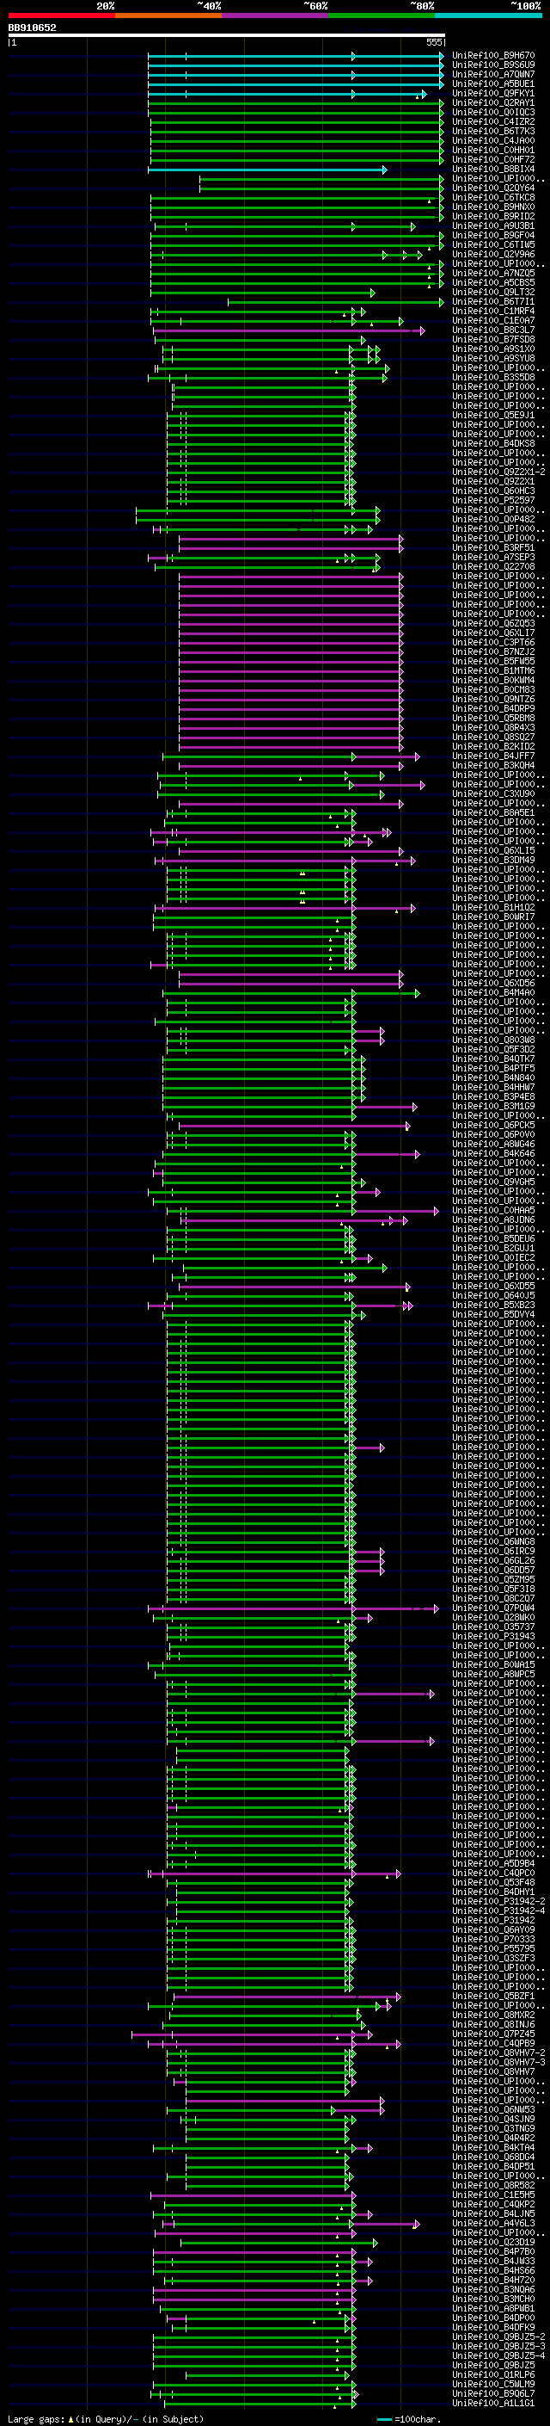Click hit label UniRef100_B1H1Q2
Image resolution: width=550 pixels, height=2426 pixels.
(x=493, y=908)
